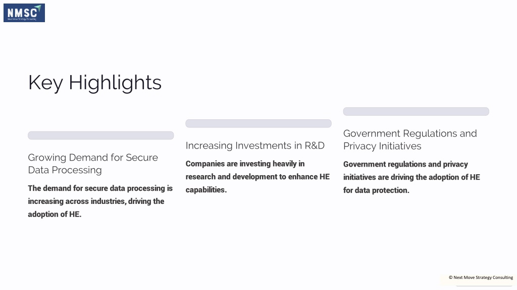Click the paper plane icon on NMSC logo
The width and height of the screenshot is (517, 290).
(38, 8)
